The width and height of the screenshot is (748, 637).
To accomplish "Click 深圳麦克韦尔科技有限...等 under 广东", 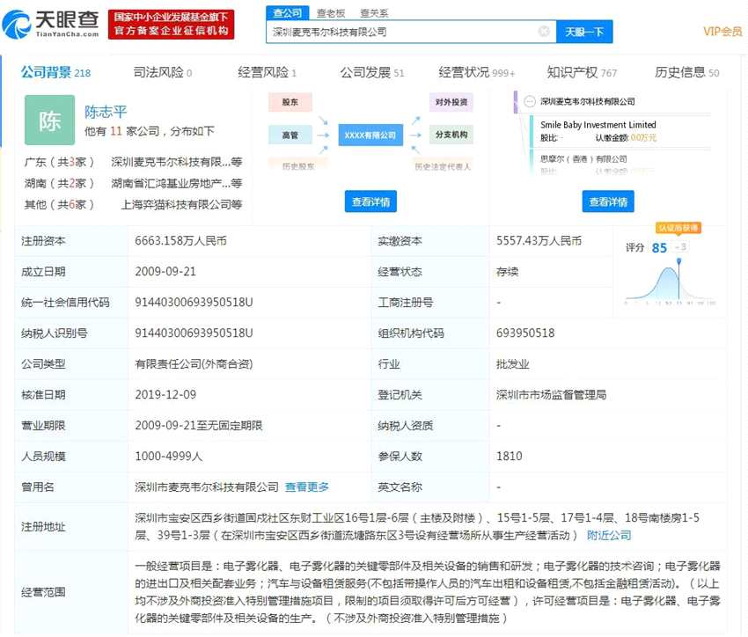I will (x=177, y=162).
